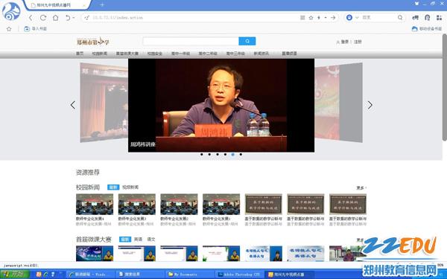Click the 注册 register link
Viewport: 447px width, 279px height.
[x=358, y=42]
